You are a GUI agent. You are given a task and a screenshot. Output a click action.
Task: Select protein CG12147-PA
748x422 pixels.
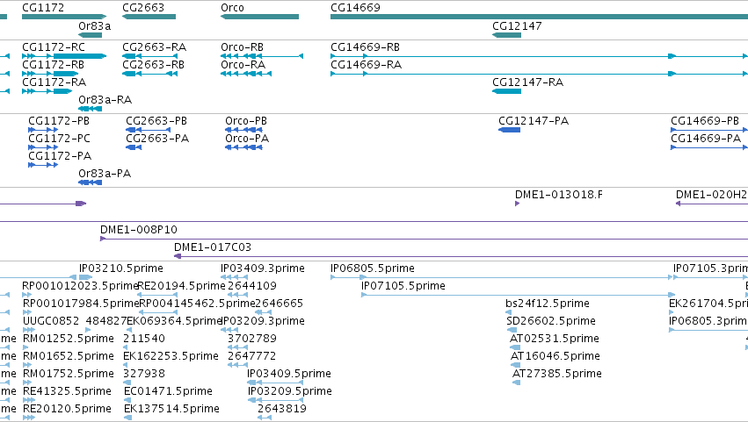tap(534, 121)
